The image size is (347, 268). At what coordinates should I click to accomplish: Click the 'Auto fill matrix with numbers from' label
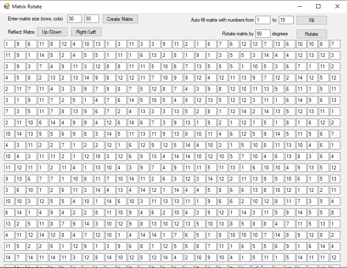coord(223,20)
